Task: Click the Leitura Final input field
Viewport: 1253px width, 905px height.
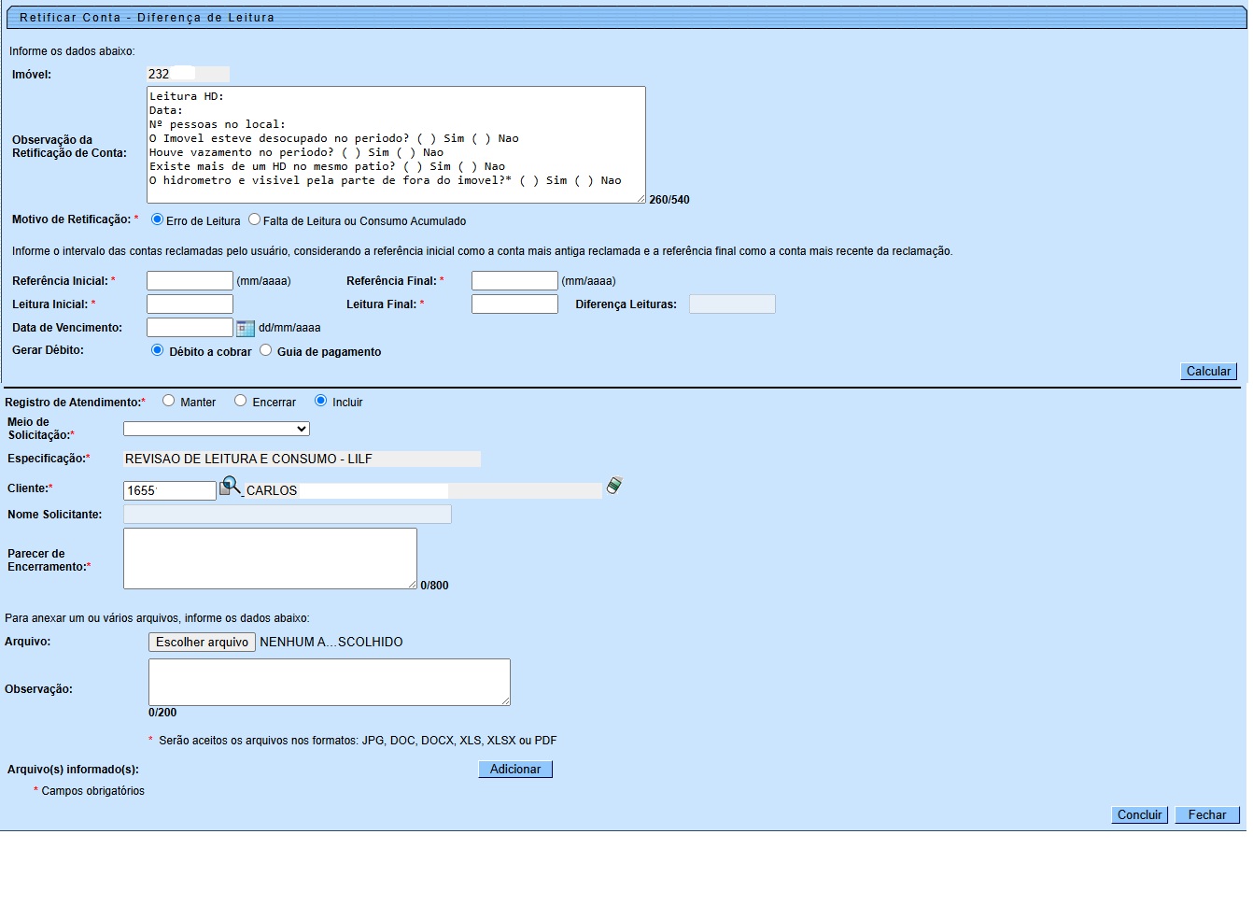Action: tap(514, 304)
